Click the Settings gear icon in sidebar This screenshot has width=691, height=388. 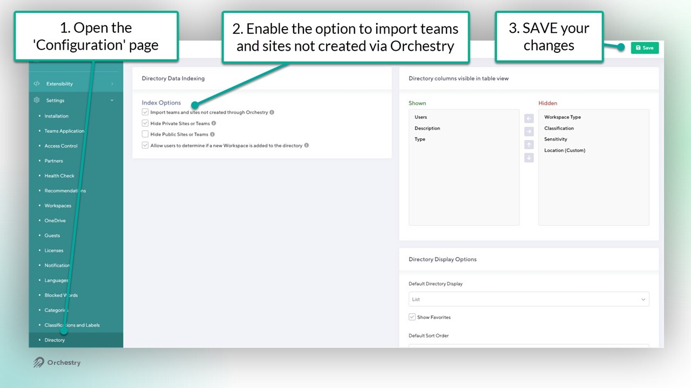(x=37, y=100)
